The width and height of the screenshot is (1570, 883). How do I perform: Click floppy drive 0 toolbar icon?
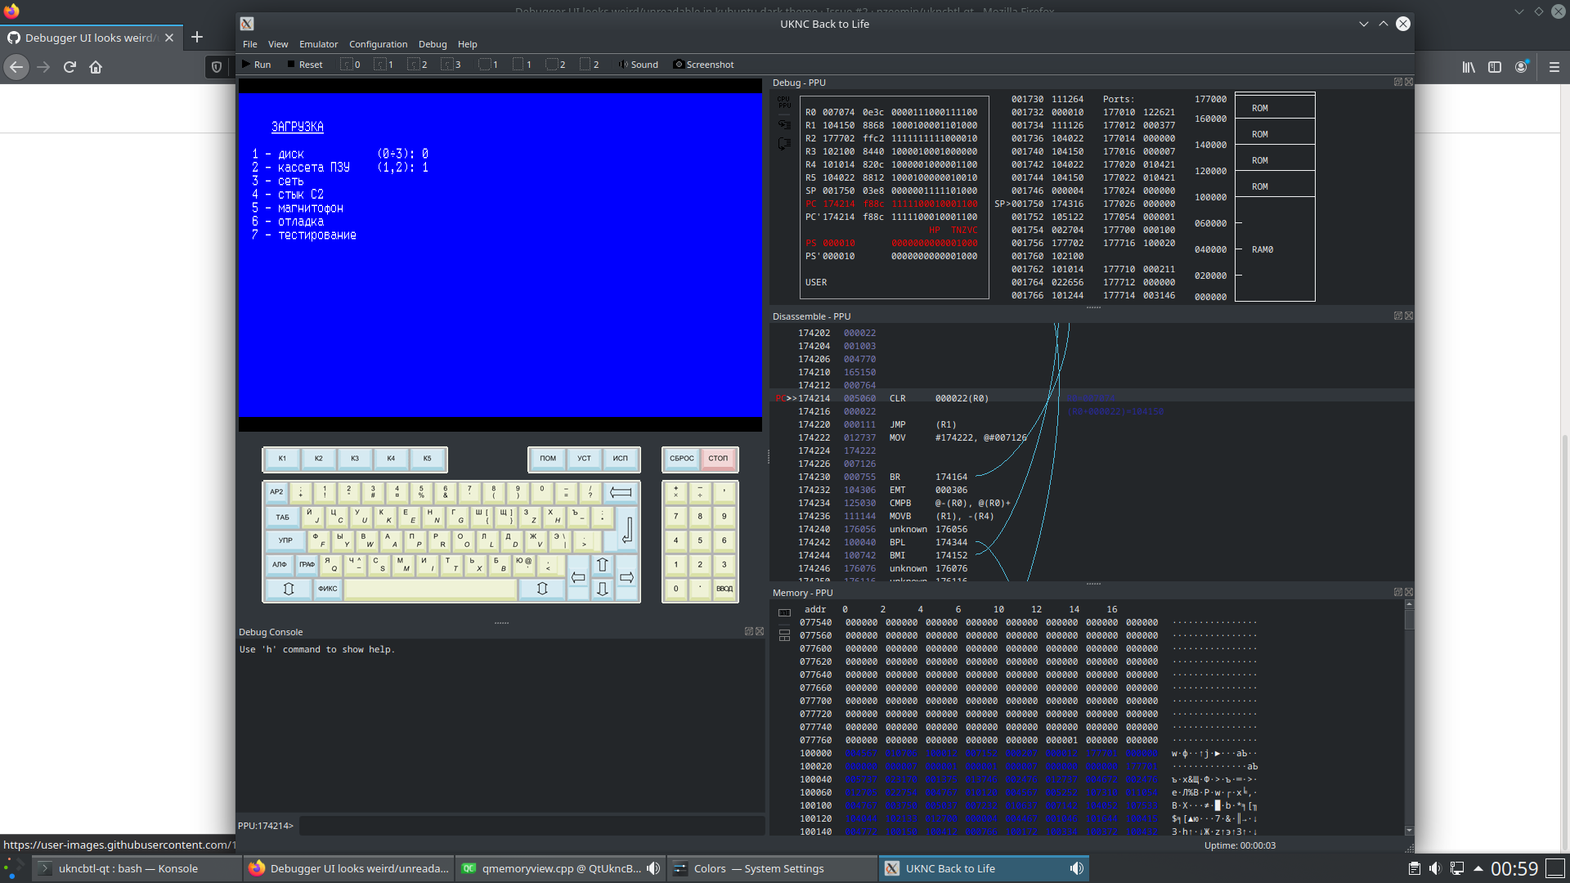pos(350,65)
